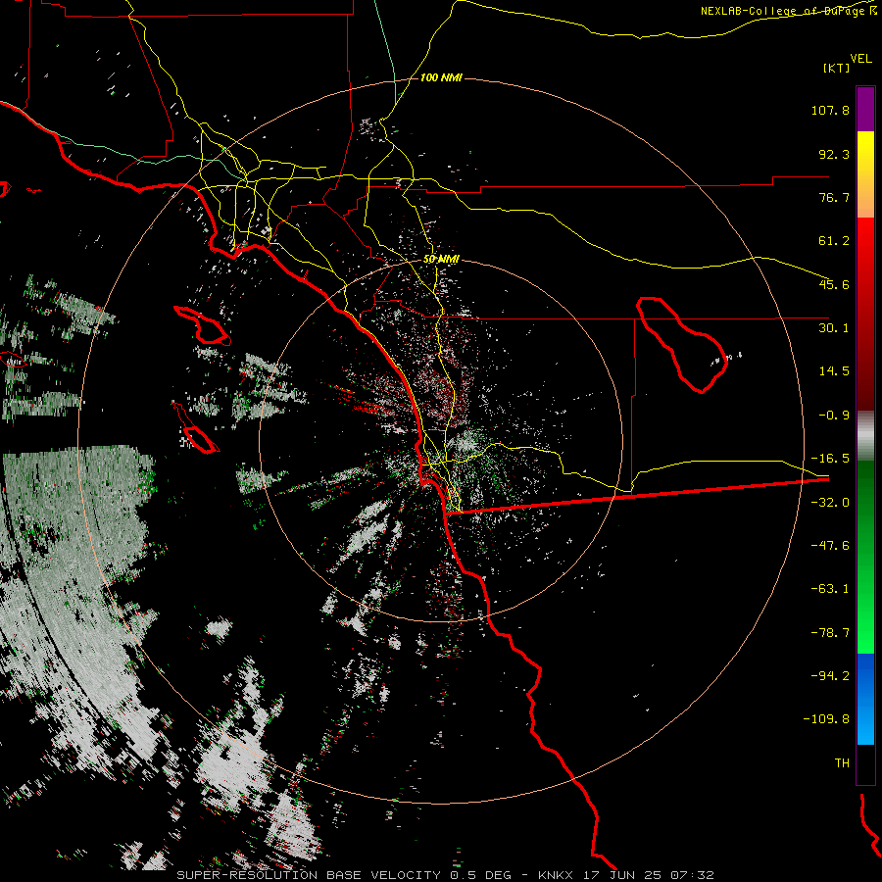Click the 50 NMI range ring label
The width and height of the screenshot is (882, 882).
point(441,259)
